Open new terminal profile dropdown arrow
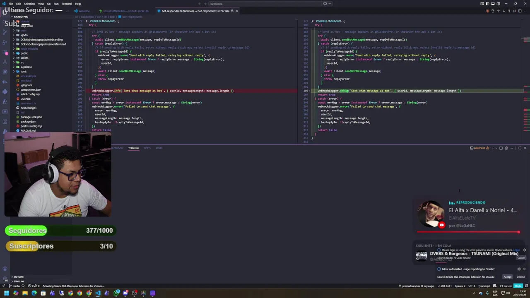530x298 pixels. pyautogui.click(x=496, y=148)
